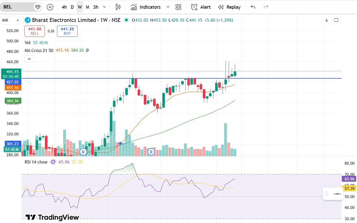Open the indicator templates grid
The height and width of the screenshot is (223, 357).
[x=178, y=7]
